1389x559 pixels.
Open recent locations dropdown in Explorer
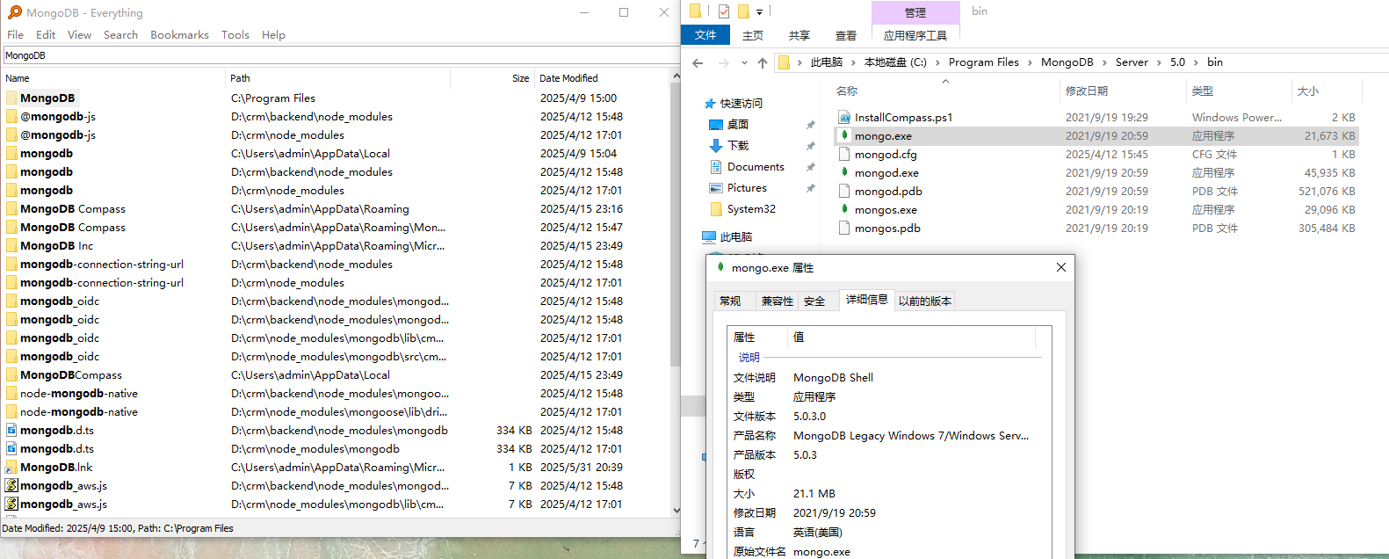point(744,62)
